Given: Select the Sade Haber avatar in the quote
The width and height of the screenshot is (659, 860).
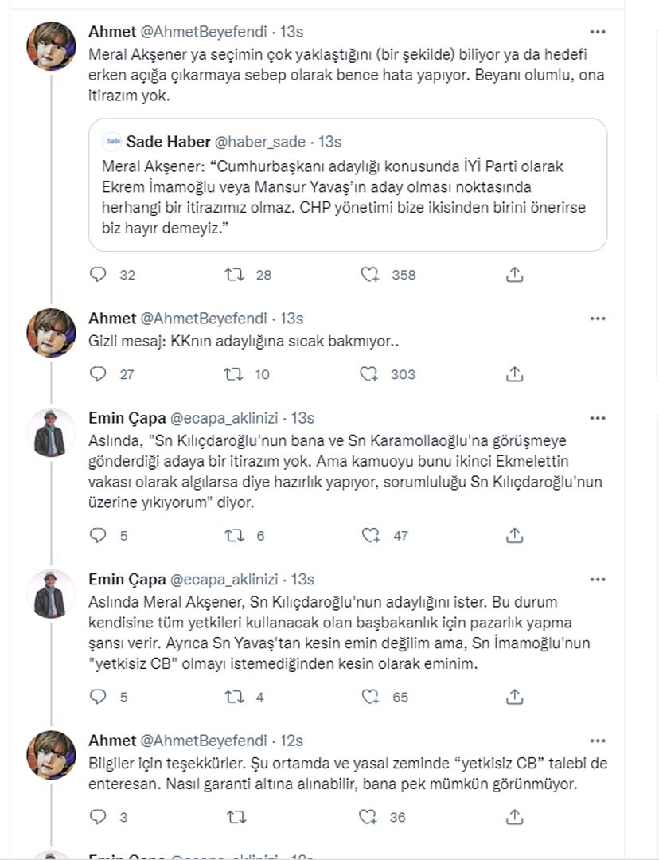Looking at the screenshot, I should pyautogui.click(x=111, y=142).
